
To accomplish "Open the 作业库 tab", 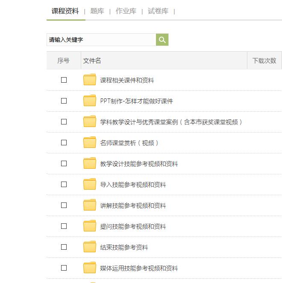I will click(x=126, y=11).
